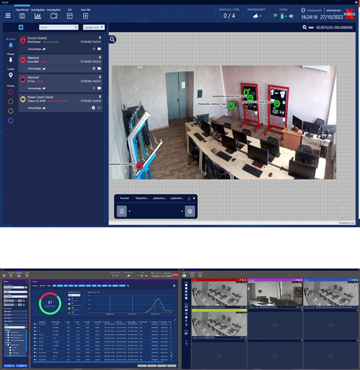Open the Update Time sort dropdown
The image size is (360, 370).
94,27
